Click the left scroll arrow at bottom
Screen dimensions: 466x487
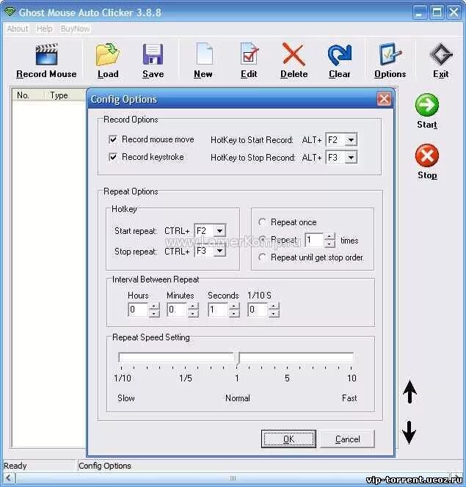(x=8, y=478)
